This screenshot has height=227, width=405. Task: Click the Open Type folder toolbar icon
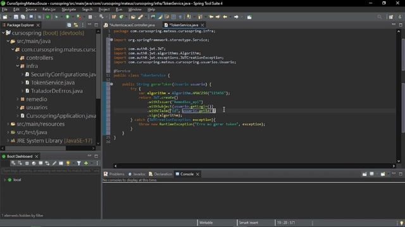coord(133,17)
